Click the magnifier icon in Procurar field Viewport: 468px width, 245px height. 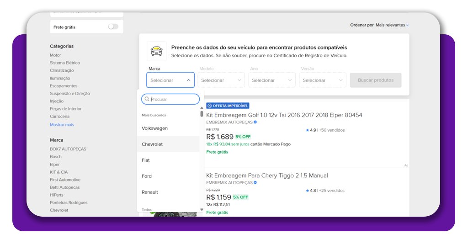[x=147, y=99]
